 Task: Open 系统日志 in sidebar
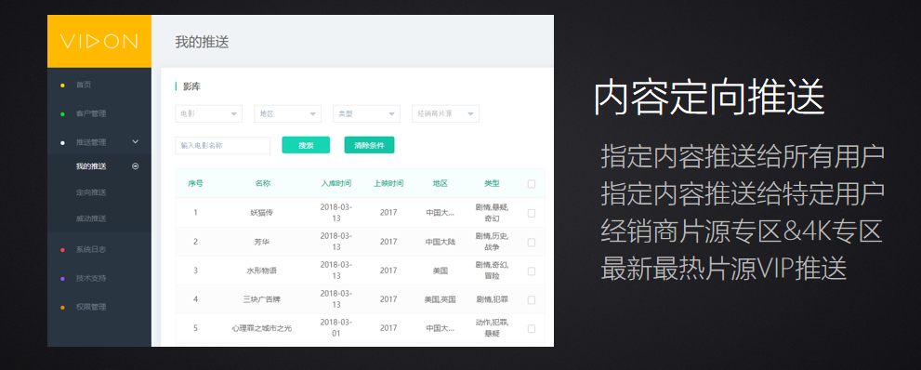click(91, 249)
